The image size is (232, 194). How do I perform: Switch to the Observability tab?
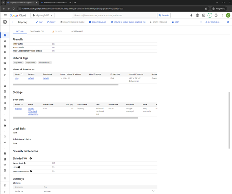coord(37,32)
